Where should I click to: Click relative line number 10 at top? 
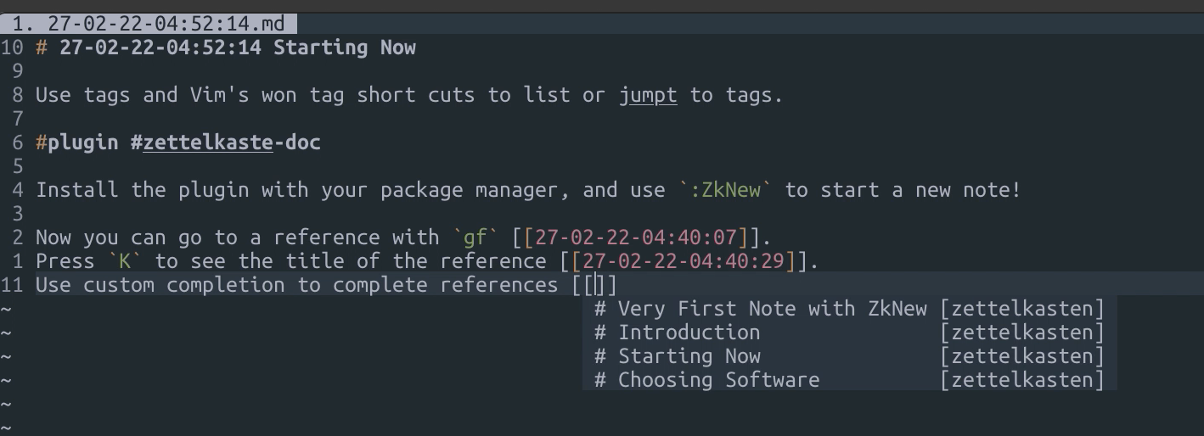click(12, 48)
